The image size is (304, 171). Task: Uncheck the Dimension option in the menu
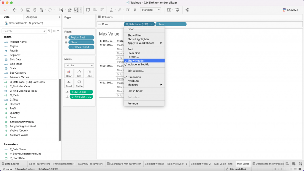pyautogui.click(x=134, y=77)
